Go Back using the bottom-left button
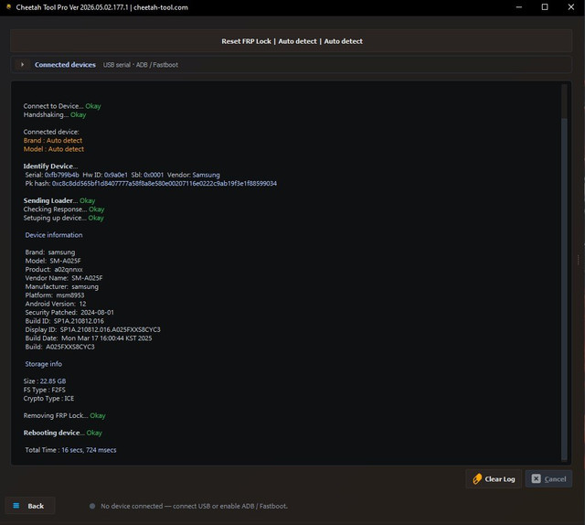 [x=30, y=506]
